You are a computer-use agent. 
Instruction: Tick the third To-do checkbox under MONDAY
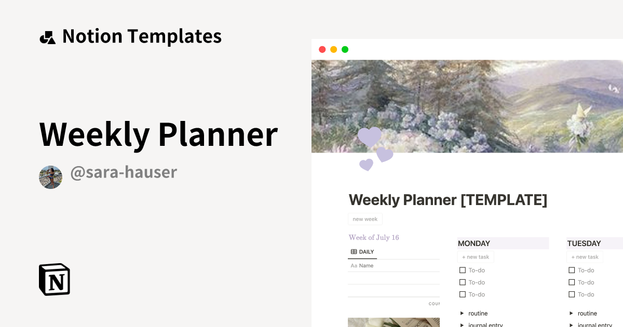coord(463,294)
